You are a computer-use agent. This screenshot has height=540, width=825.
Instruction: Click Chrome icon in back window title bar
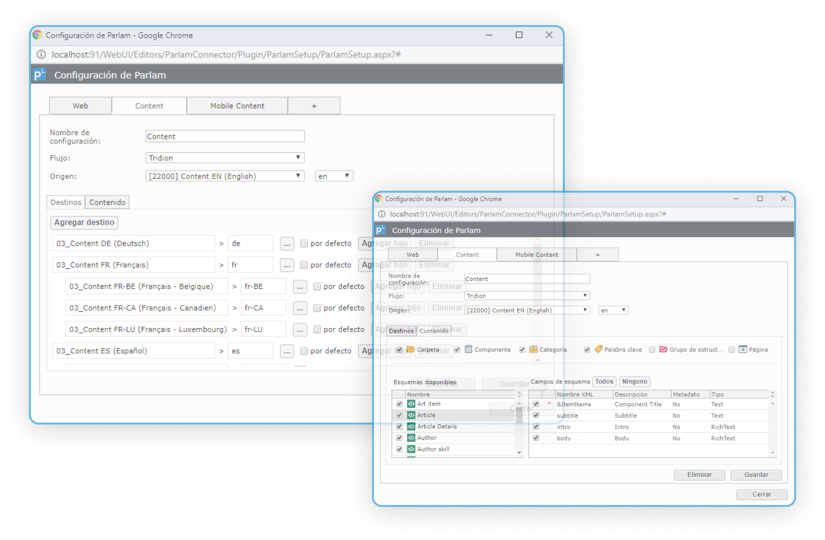37,35
